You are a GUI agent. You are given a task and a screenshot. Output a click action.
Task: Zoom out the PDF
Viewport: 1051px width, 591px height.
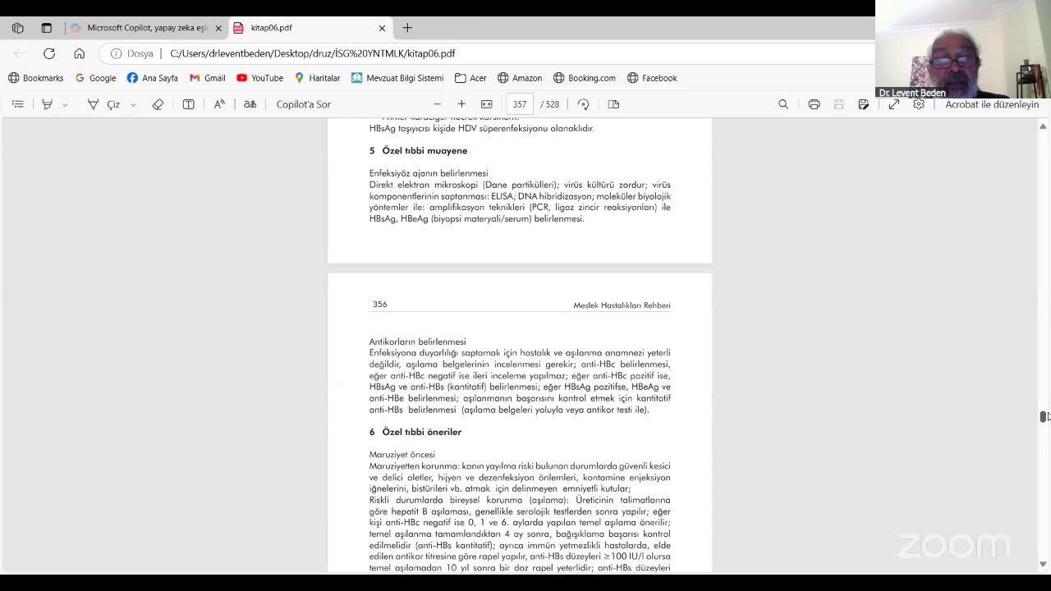[x=438, y=104]
